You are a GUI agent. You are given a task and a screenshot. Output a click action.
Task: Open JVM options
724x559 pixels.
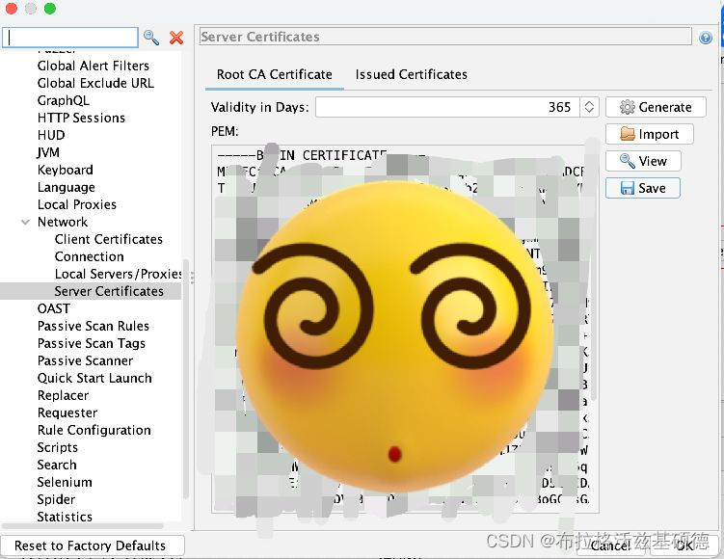[48, 152]
